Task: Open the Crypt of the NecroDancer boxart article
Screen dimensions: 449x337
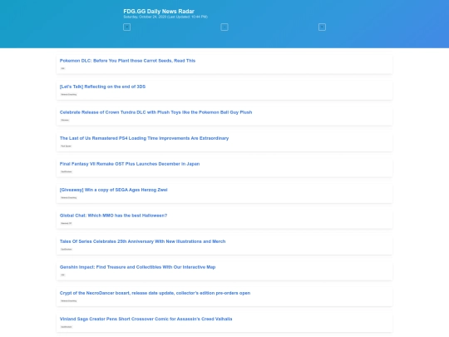Action: (x=155, y=293)
